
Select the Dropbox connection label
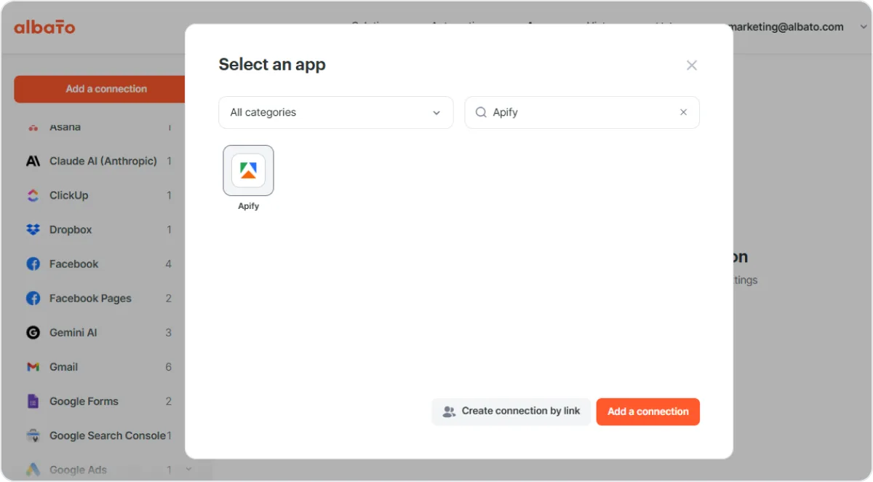[x=71, y=230]
